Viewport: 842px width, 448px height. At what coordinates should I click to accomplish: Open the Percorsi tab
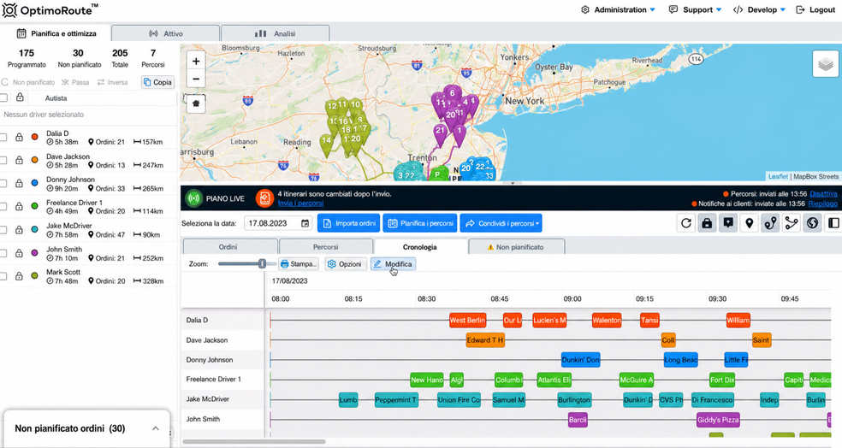pyautogui.click(x=325, y=247)
